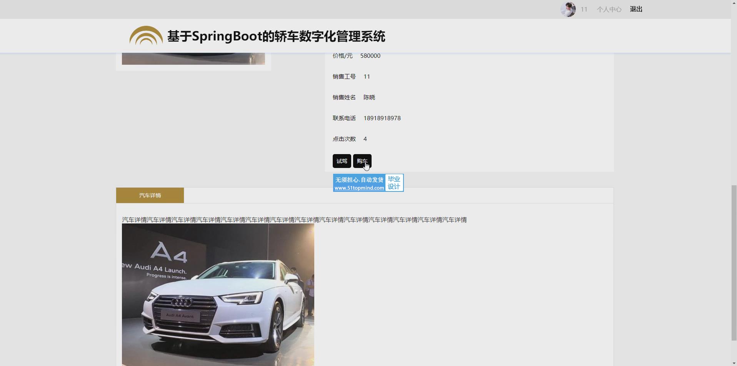
Task: Click the user avatar picture
Action: click(x=568, y=9)
